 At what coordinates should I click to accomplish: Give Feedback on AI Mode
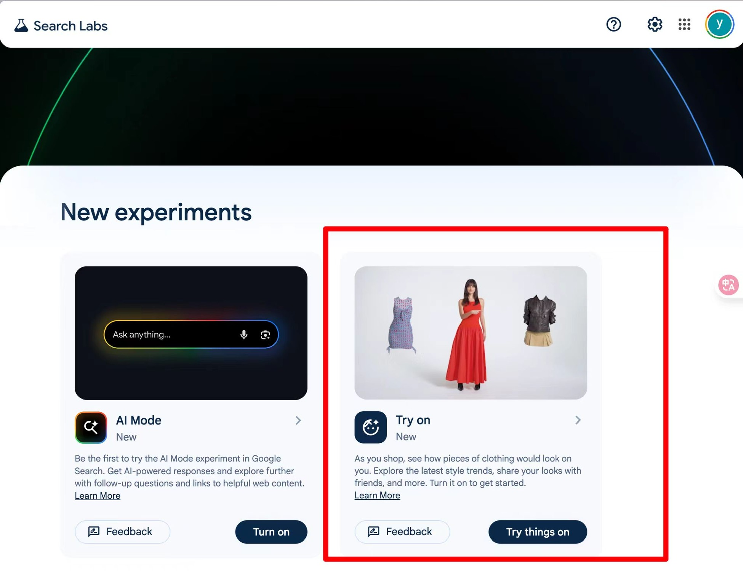click(x=122, y=531)
